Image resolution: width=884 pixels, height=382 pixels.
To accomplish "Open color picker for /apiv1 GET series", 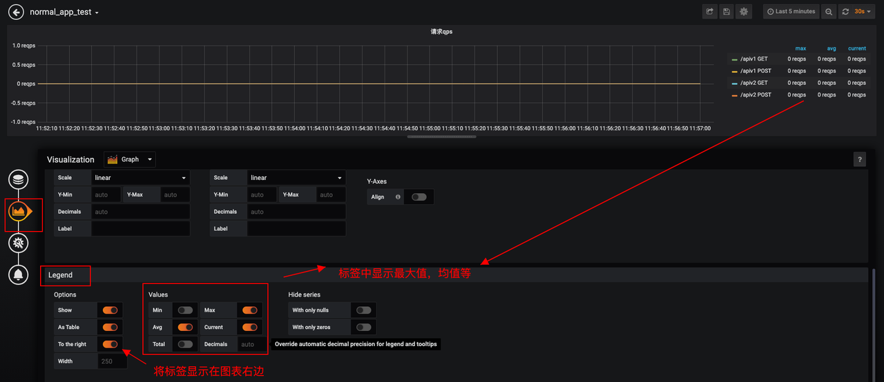I will [735, 59].
